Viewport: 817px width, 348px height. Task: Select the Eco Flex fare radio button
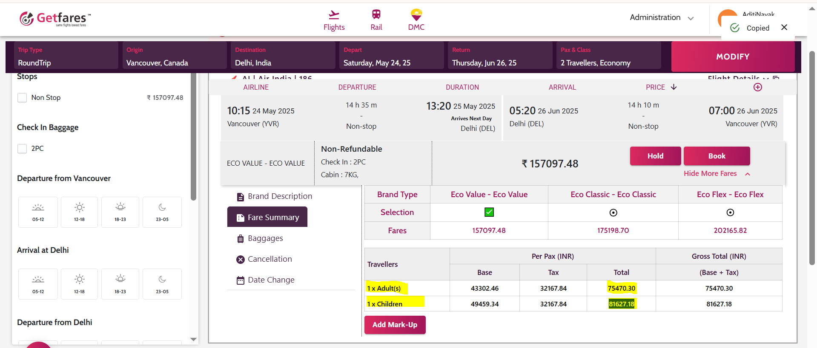click(730, 212)
